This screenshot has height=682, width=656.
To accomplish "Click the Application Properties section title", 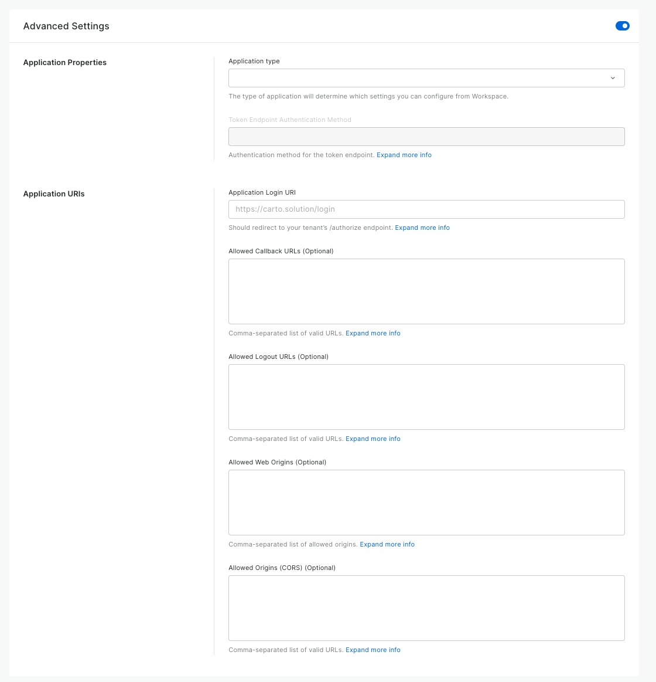I will click(x=65, y=62).
